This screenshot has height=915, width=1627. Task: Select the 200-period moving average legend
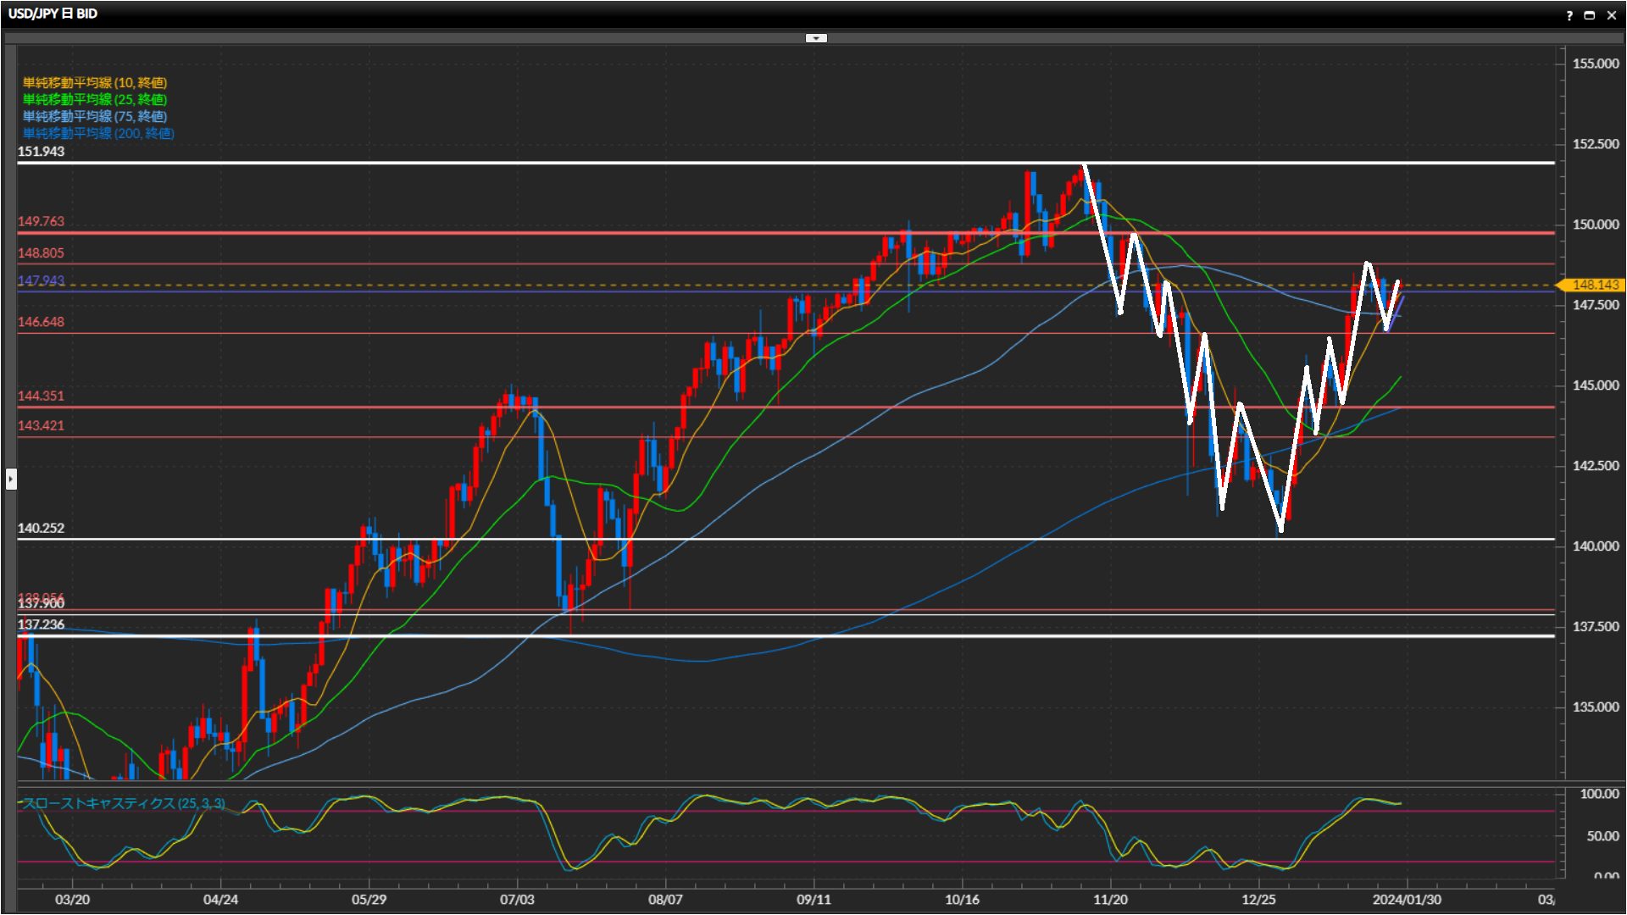[x=98, y=133]
